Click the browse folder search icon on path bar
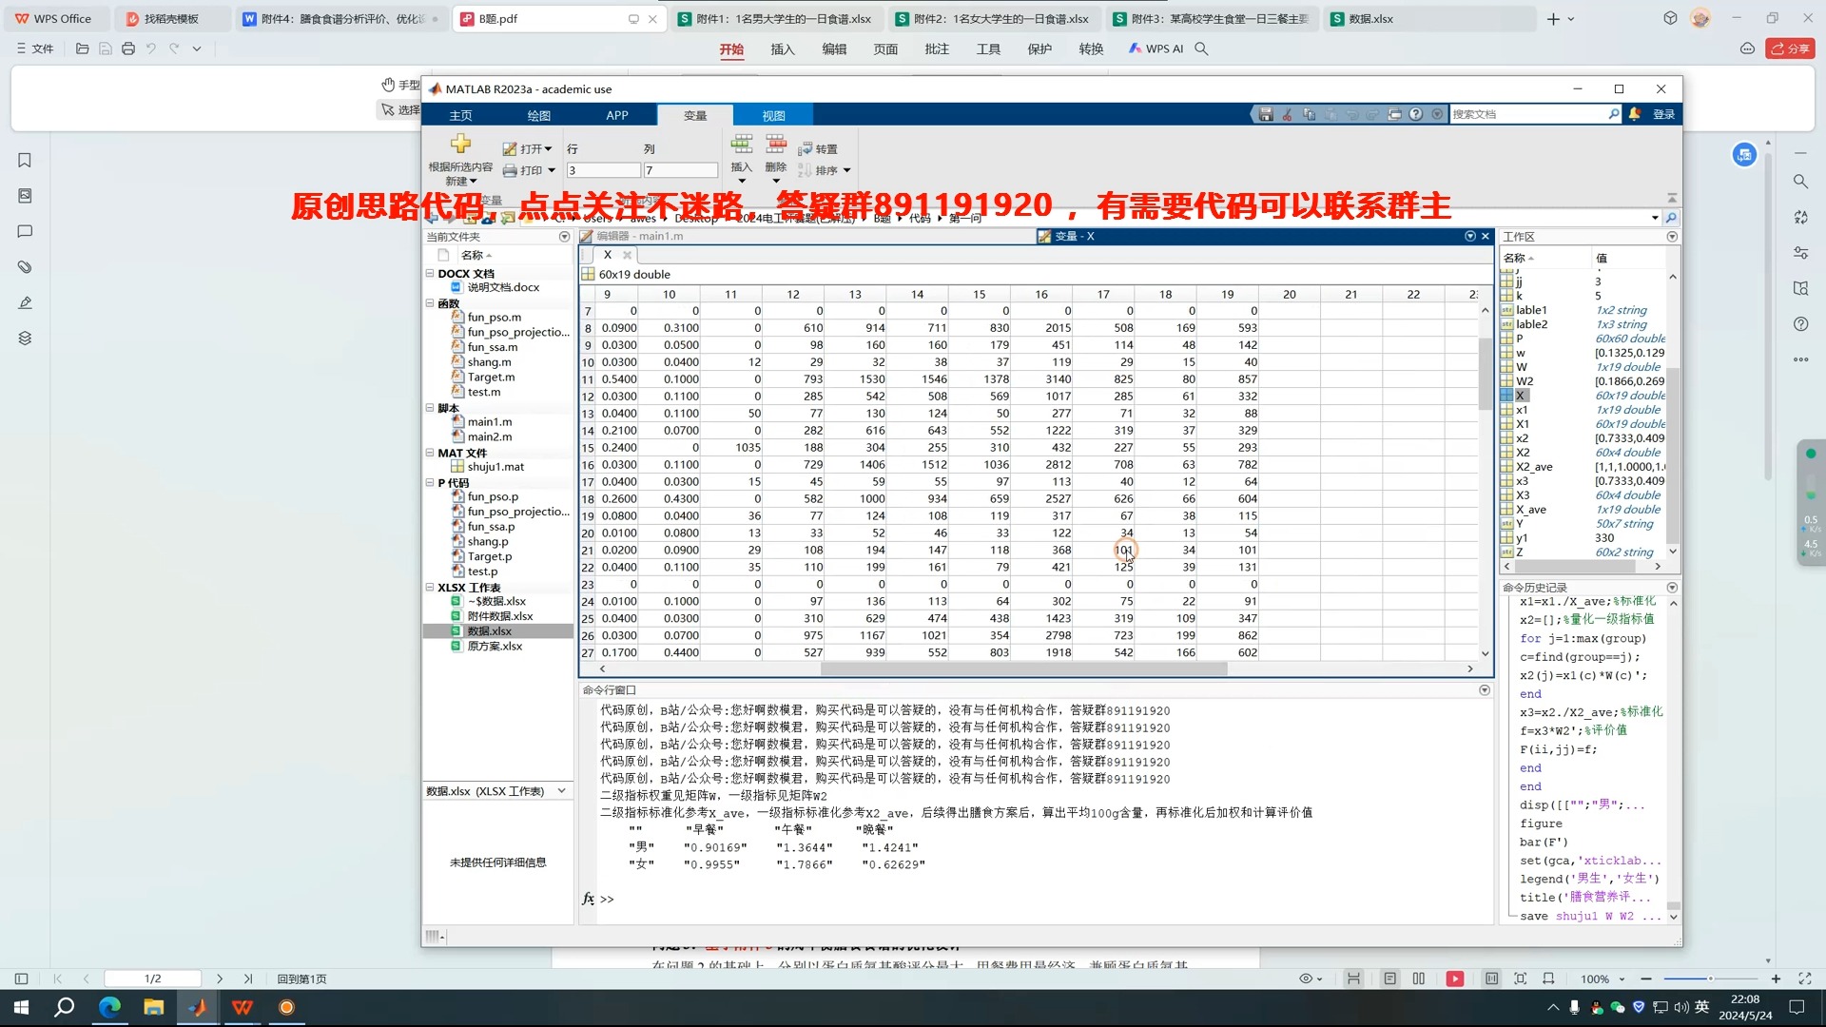 [x=1671, y=218]
